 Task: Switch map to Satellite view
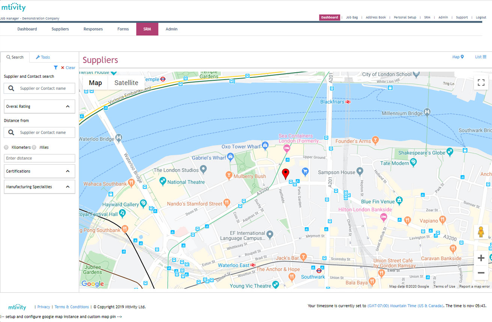coord(126,83)
